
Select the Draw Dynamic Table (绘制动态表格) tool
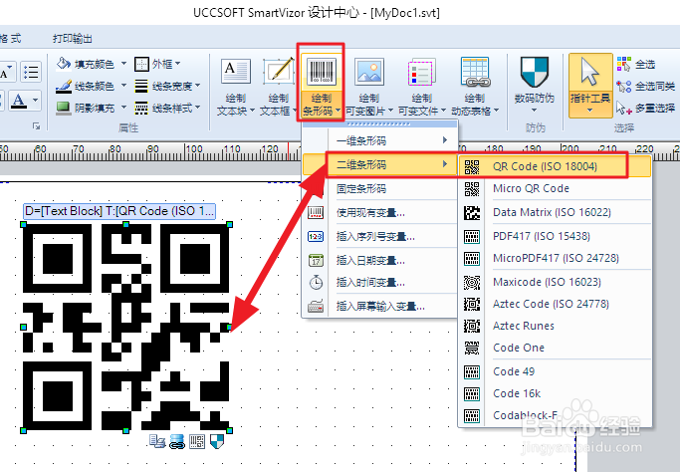click(x=475, y=88)
